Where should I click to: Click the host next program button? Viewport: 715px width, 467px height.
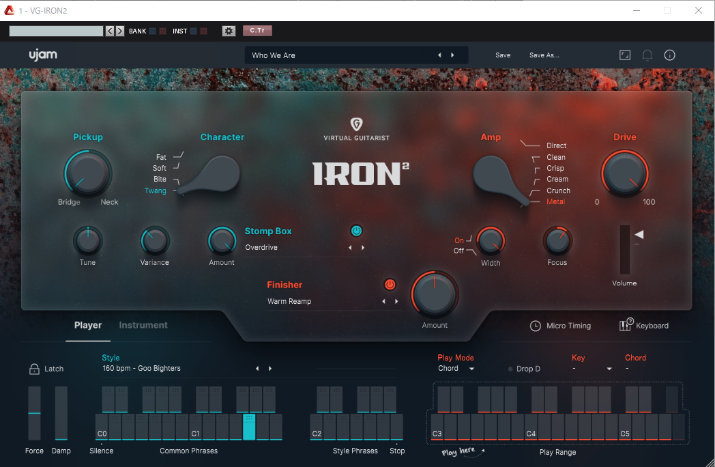(120, 31)
